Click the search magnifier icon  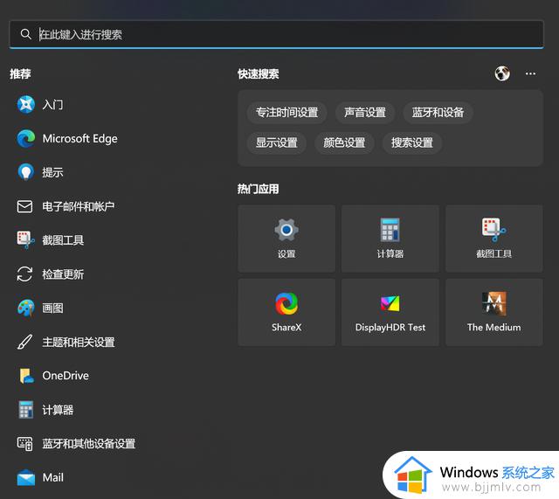point(25,34)
